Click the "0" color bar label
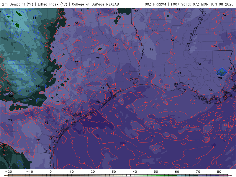 (x=50, y=172)
